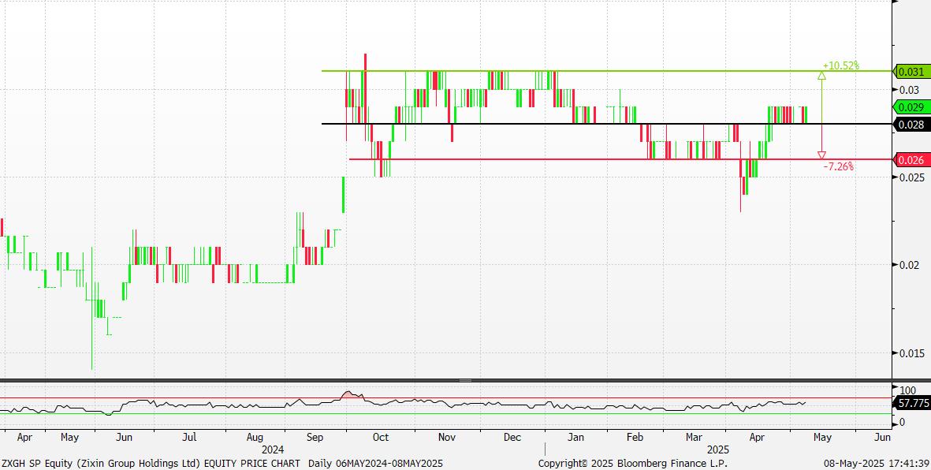Click the red downward arrowhead marker
Image resolution: width=931 pixels, height=470 pixels.
[x=821, y=155]
